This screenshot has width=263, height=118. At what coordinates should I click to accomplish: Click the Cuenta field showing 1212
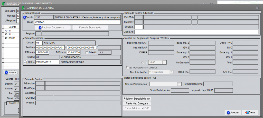click(x=44, y=17)
